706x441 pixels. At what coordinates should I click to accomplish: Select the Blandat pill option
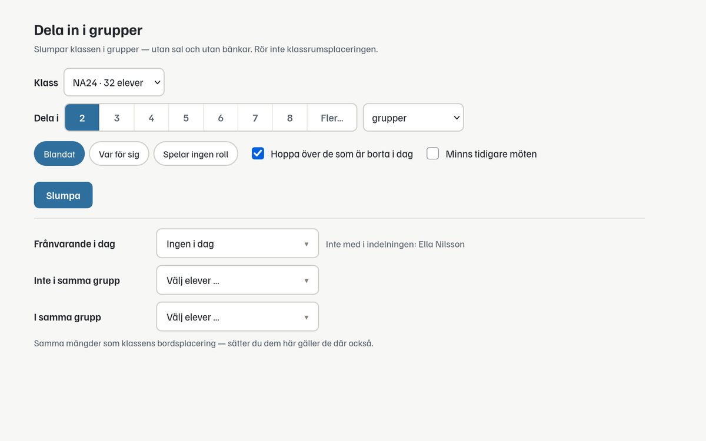[x=59, y=154]
